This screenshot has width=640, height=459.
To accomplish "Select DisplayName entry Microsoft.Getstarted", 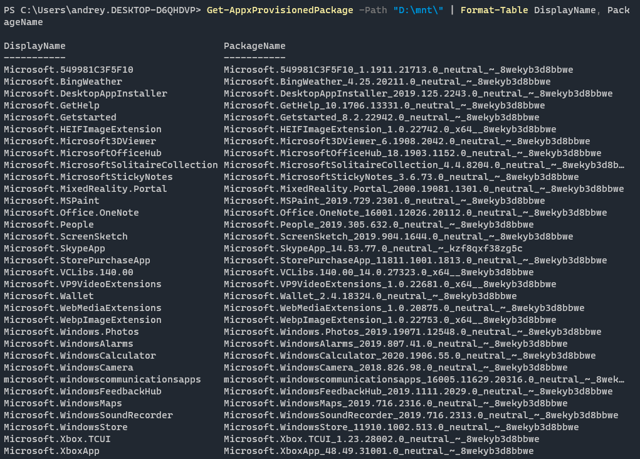I will 60,117.
